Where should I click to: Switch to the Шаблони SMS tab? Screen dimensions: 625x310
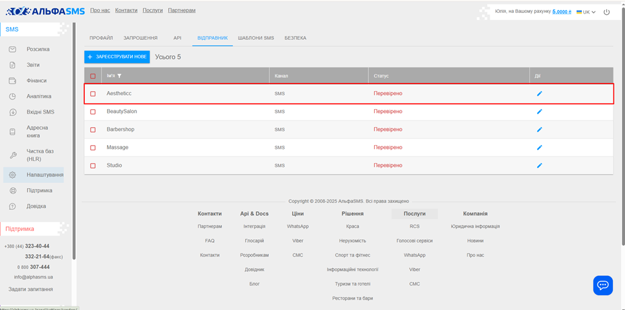pos(255,38)
